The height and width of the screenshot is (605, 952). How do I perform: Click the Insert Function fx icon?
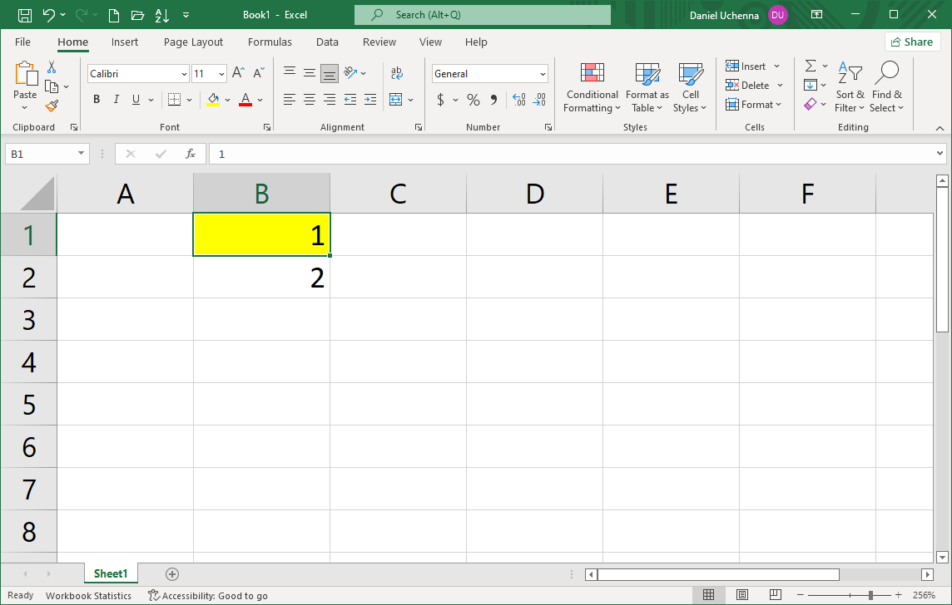pos(191,154)
